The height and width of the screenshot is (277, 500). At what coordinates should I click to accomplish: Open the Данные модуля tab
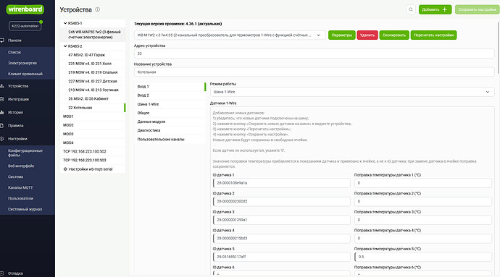pyautogui.click(x=170, y=122)
